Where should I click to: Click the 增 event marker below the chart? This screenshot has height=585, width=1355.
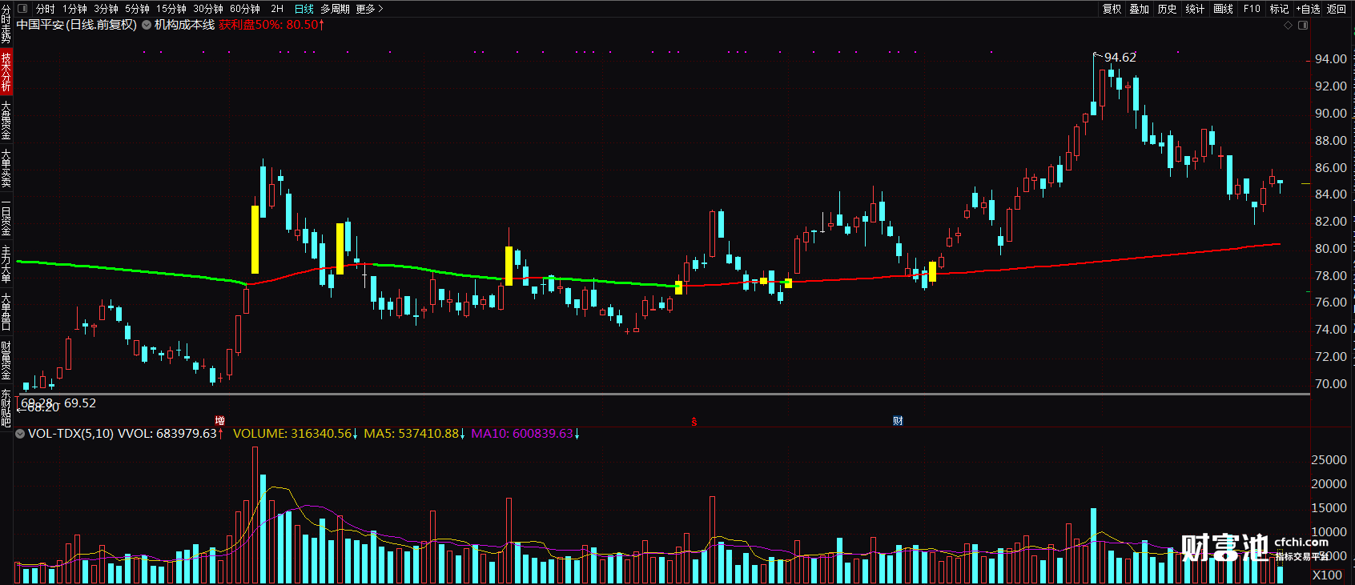(x=219, y=421)
